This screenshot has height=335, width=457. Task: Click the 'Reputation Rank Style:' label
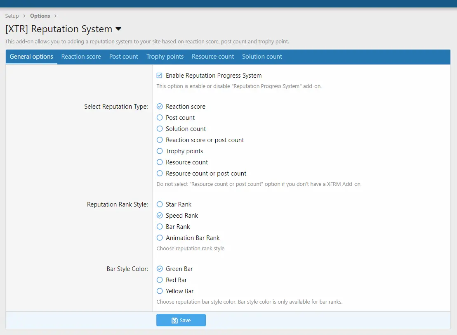pyautogui.click(x=118, y=204)
